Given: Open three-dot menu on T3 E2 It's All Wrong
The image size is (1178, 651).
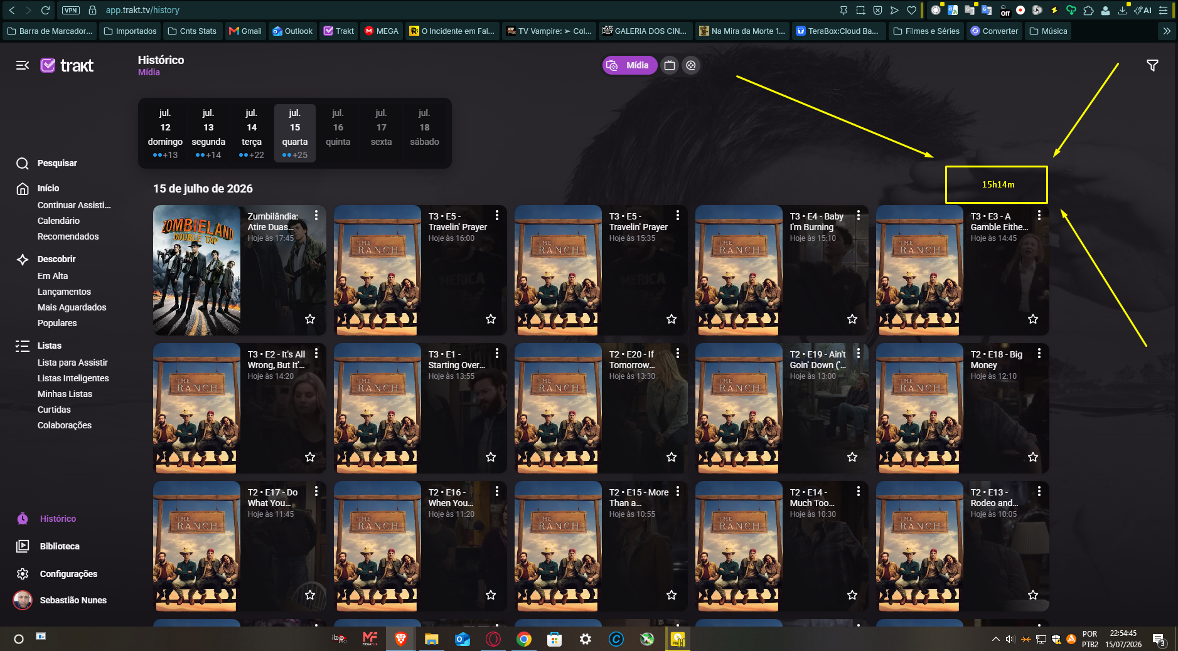Looking at the screenshot, I should coord(316,353).
